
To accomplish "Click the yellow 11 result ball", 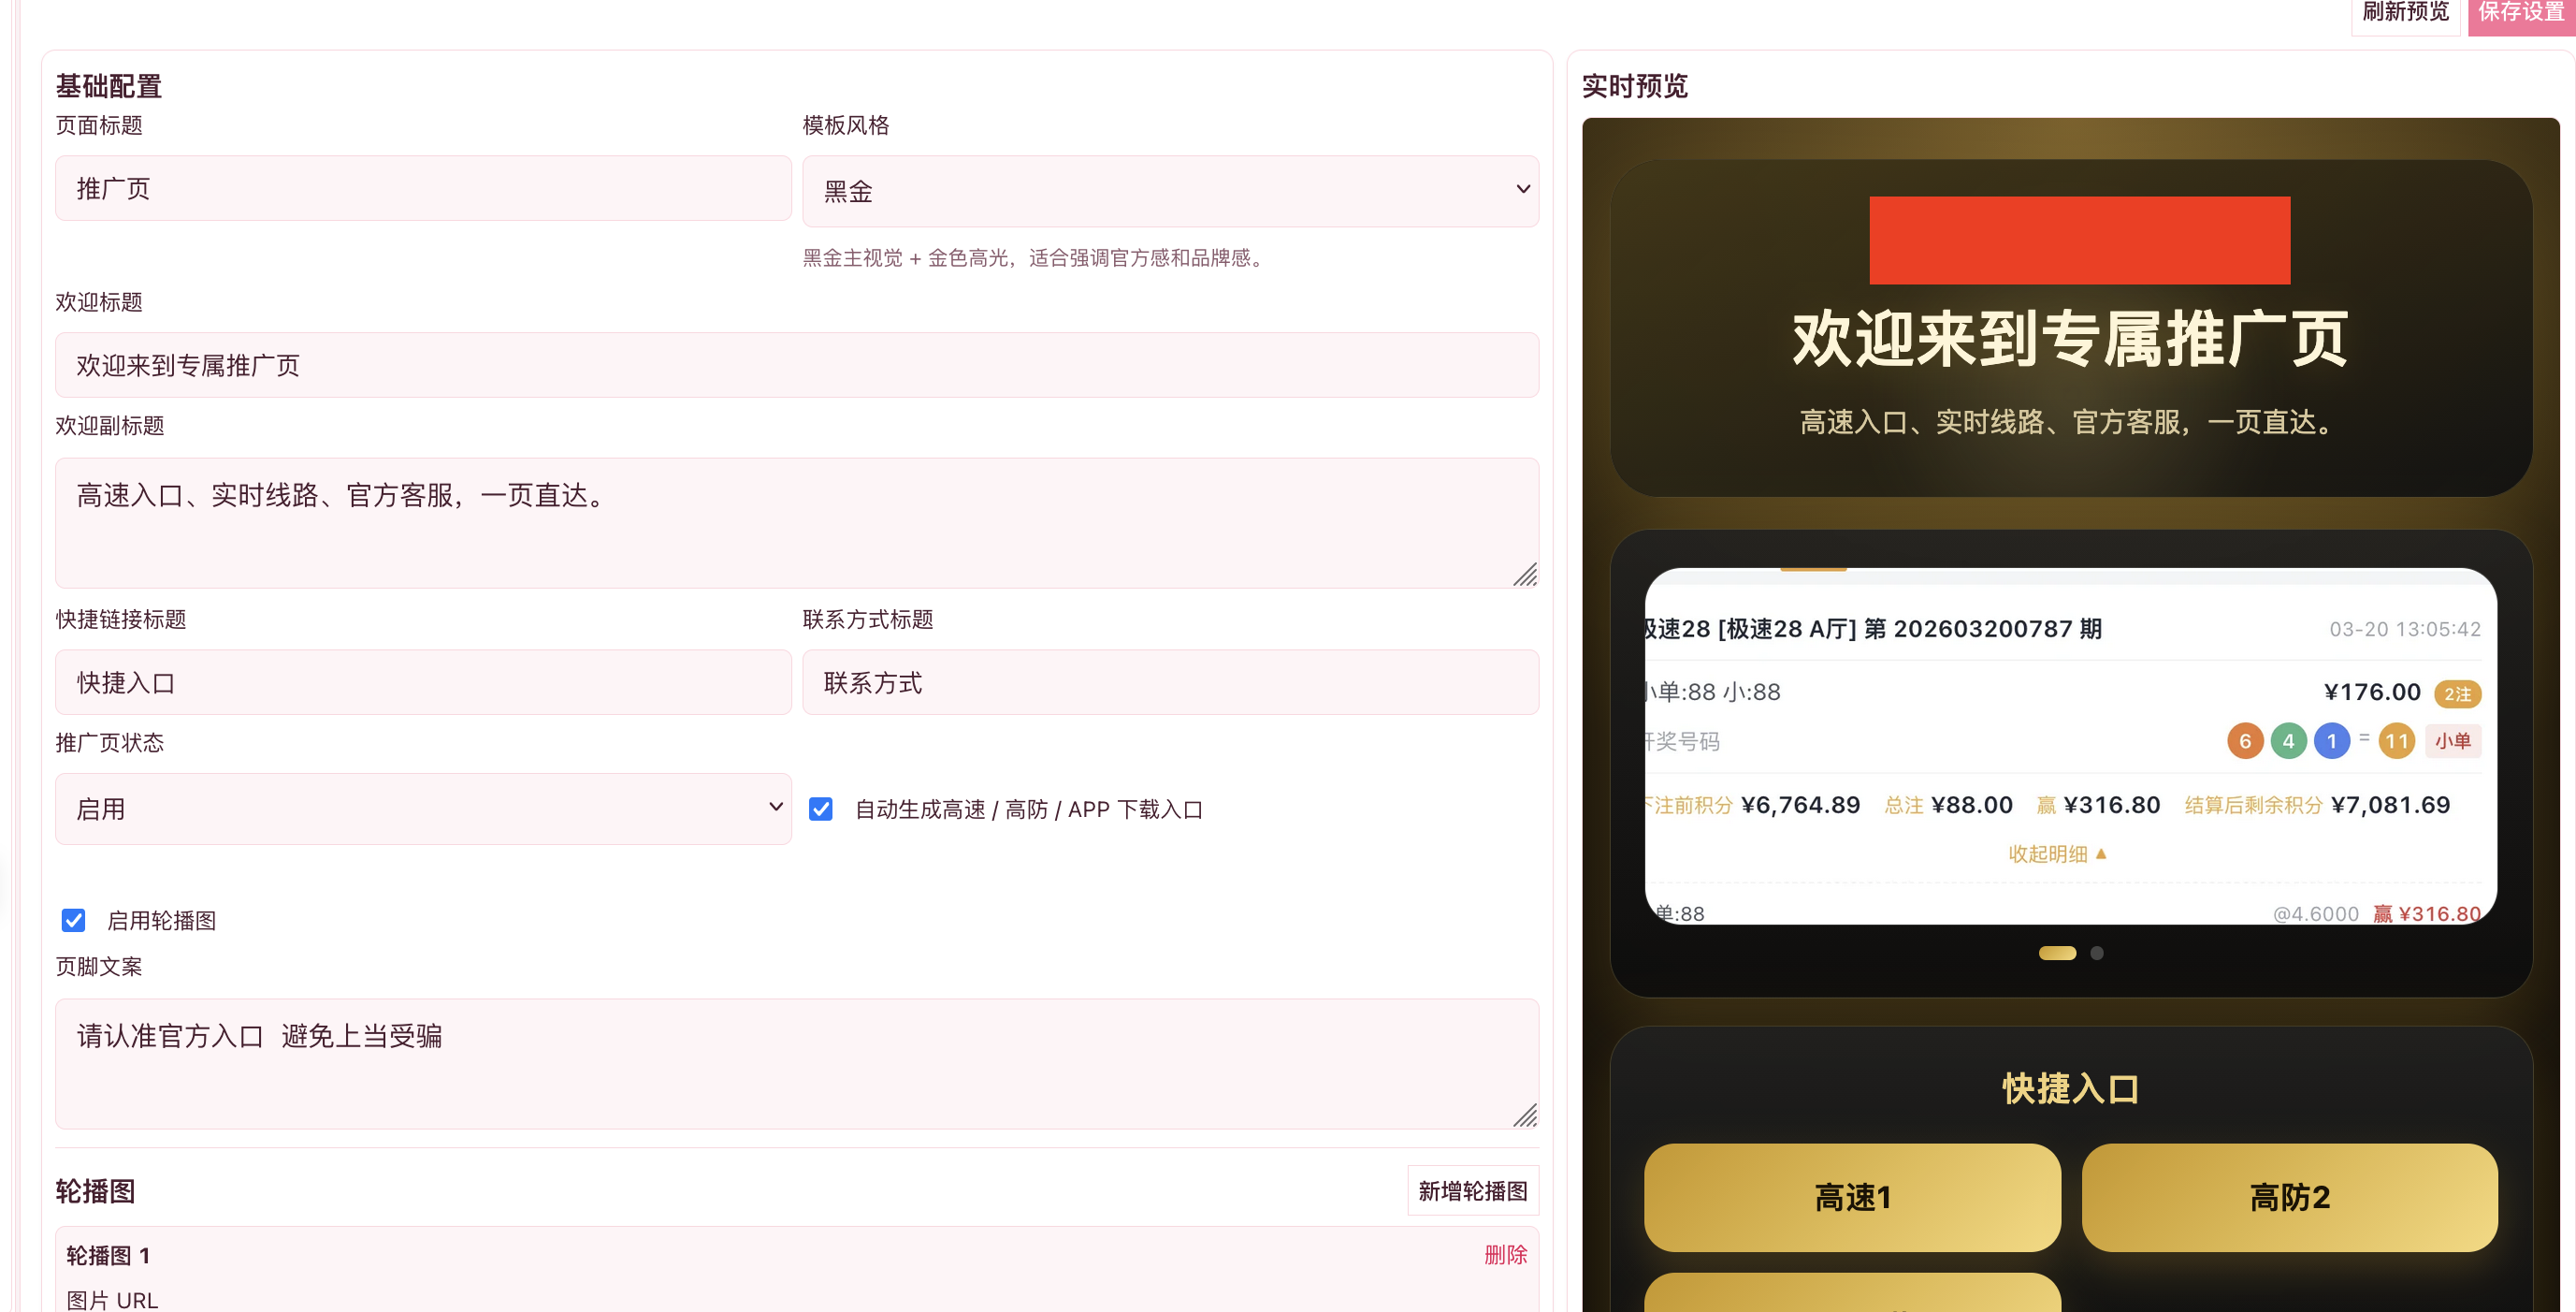I will coord(2397,741).
